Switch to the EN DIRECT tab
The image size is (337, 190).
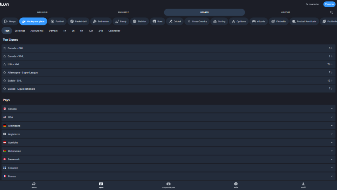point(123,13)
